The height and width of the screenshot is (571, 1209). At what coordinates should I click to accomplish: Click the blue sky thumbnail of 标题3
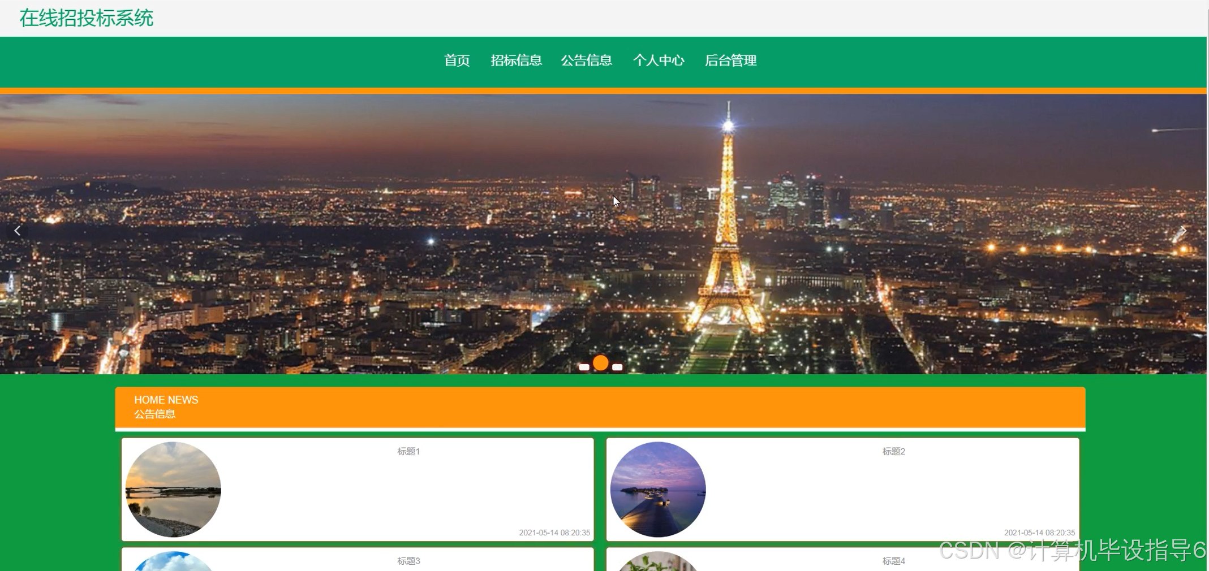173,561
